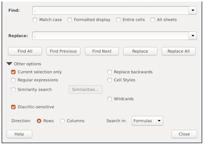Enable the Match case checkbox
The height and width of the screenshot is (146, 205).
click(x=35, y=20)
